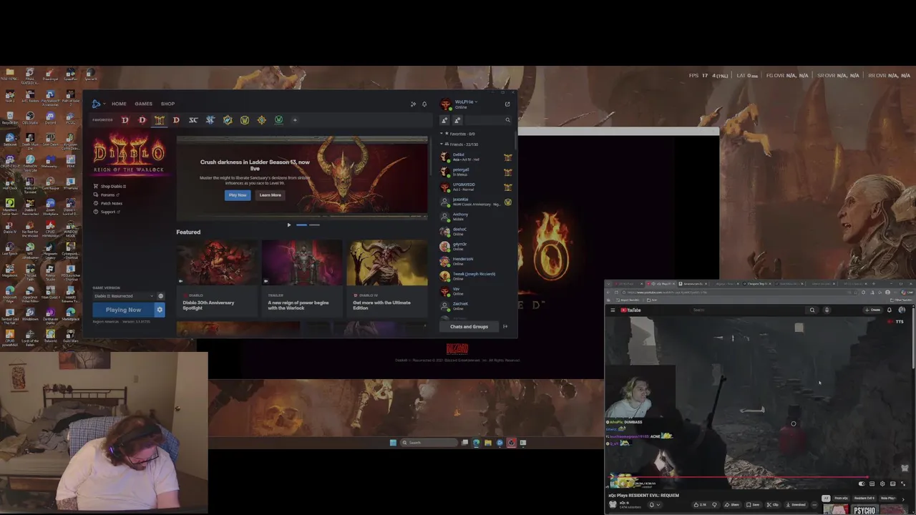Select 'From xQc' chip on YouTube
Screen dimensions: 916x515
point(842,499)
